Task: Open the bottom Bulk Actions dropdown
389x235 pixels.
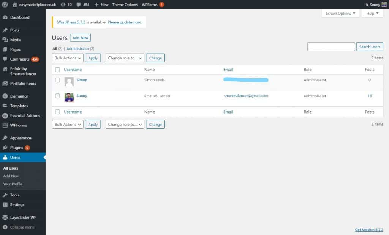Action: (x=68, y=125)
